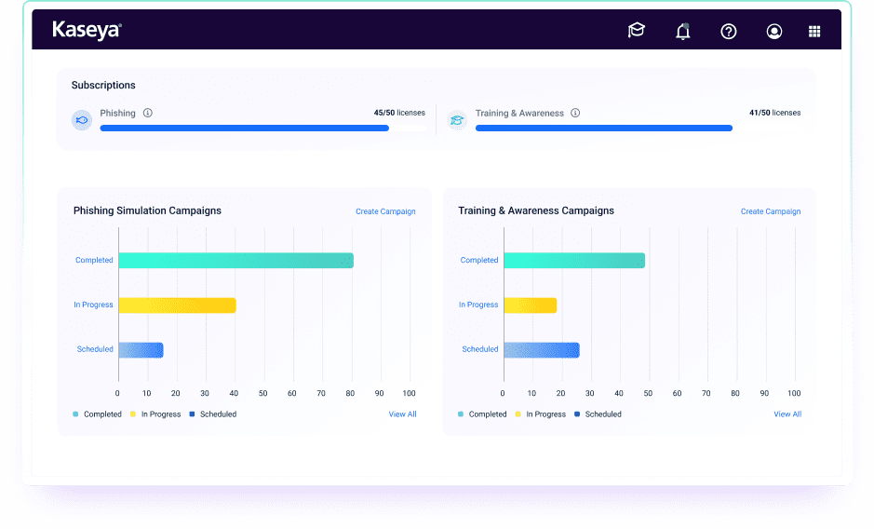Click the '45/50 licenses' text

[x=399, y=113]
